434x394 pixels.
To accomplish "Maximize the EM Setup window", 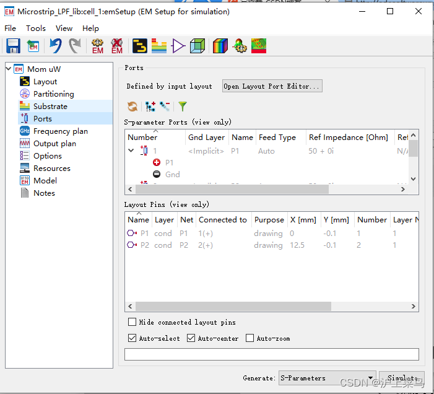I will coord(390,11).
